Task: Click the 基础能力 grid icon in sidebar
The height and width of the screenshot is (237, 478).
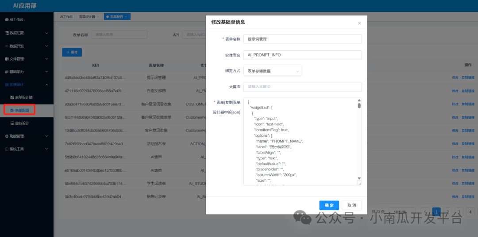Action: pos(7,72)
